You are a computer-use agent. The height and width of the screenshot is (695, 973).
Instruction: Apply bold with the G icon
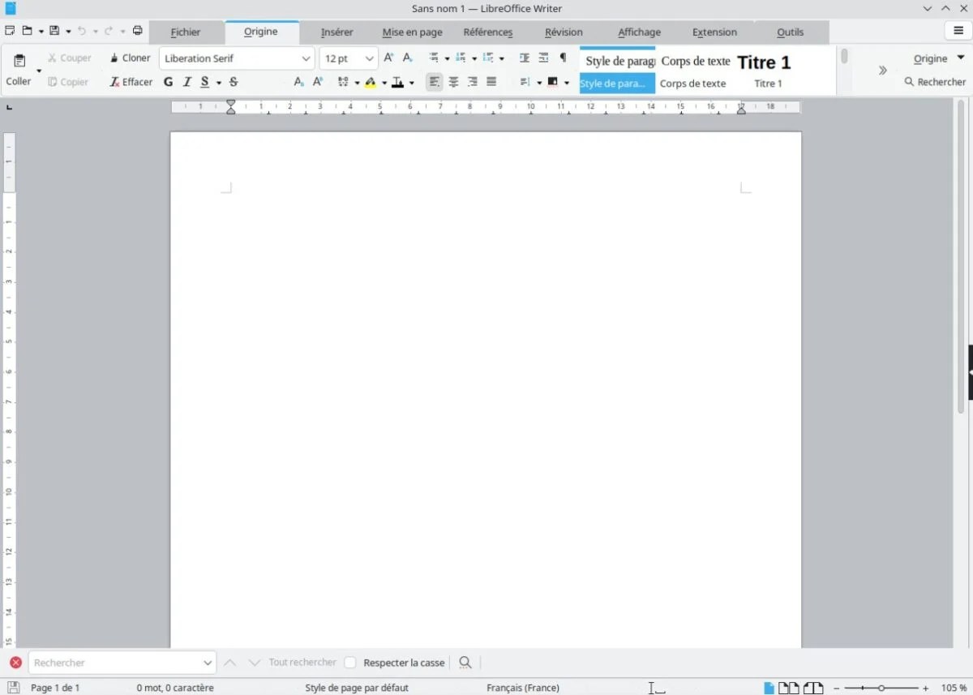[x=169, y=82]
